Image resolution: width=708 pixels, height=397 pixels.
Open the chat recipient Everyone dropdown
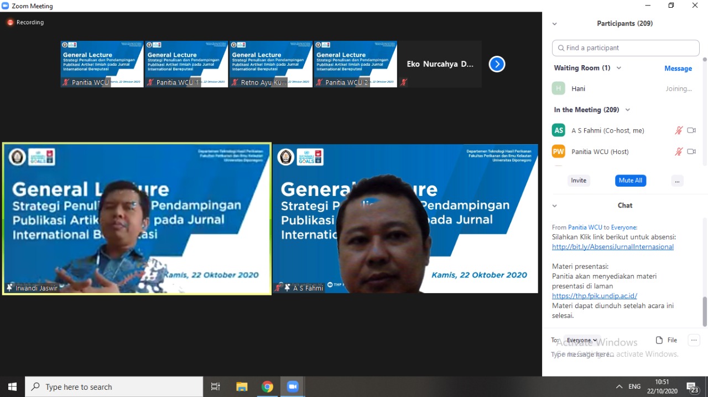582,340
